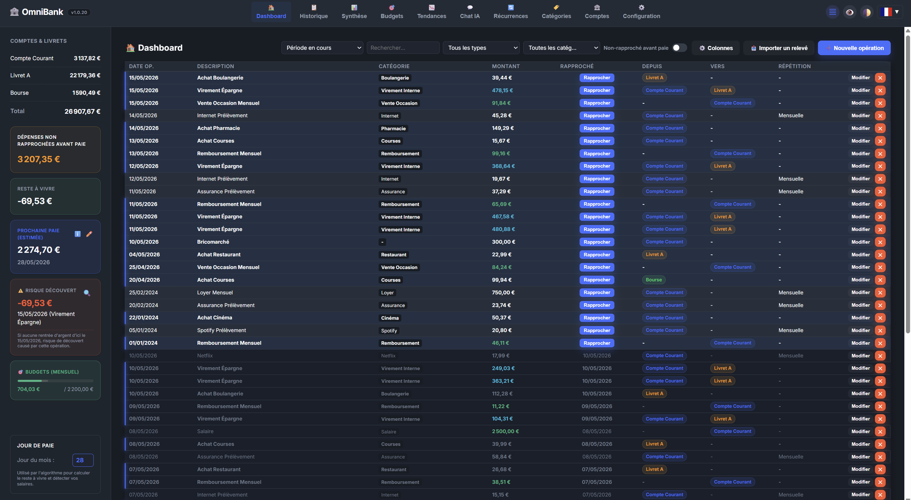
Task: Open the Toutes les catégories dropdown
Action: pos(561,48)
